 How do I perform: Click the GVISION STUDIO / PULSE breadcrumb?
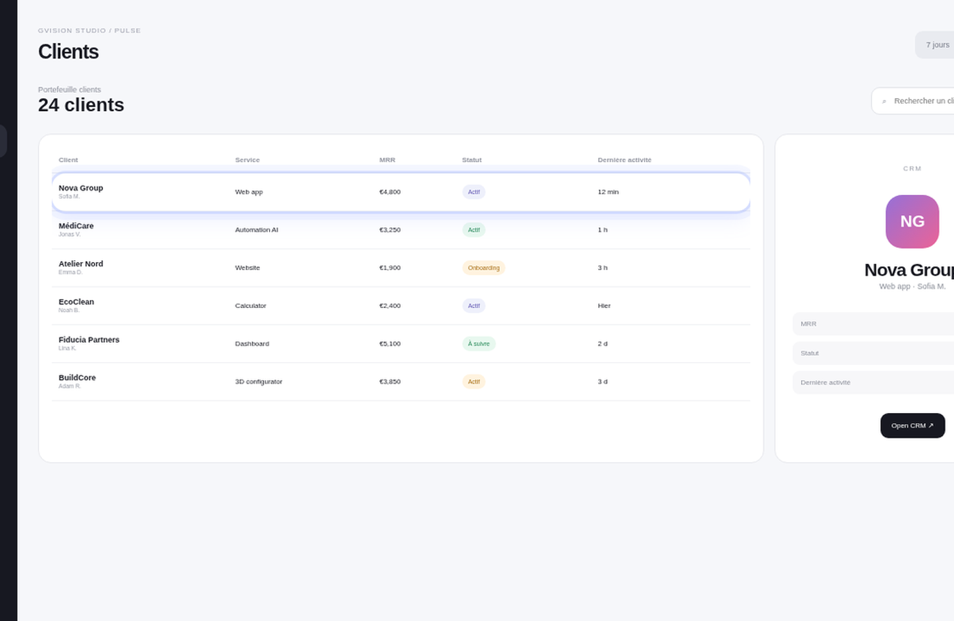[89, 30]
